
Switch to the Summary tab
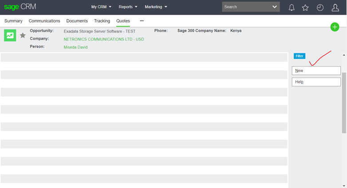coord(13,21)
